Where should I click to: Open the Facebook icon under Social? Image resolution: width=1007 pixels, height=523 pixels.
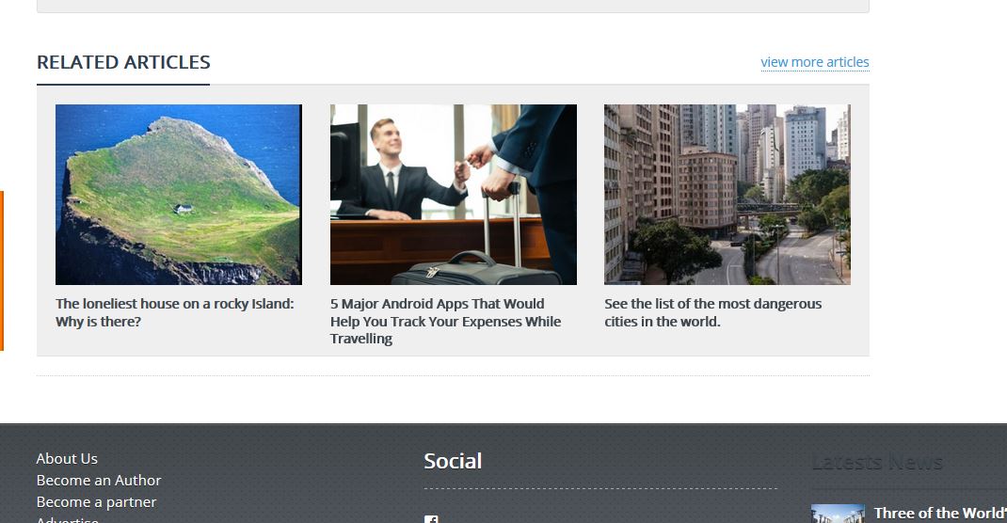[431, 519]
